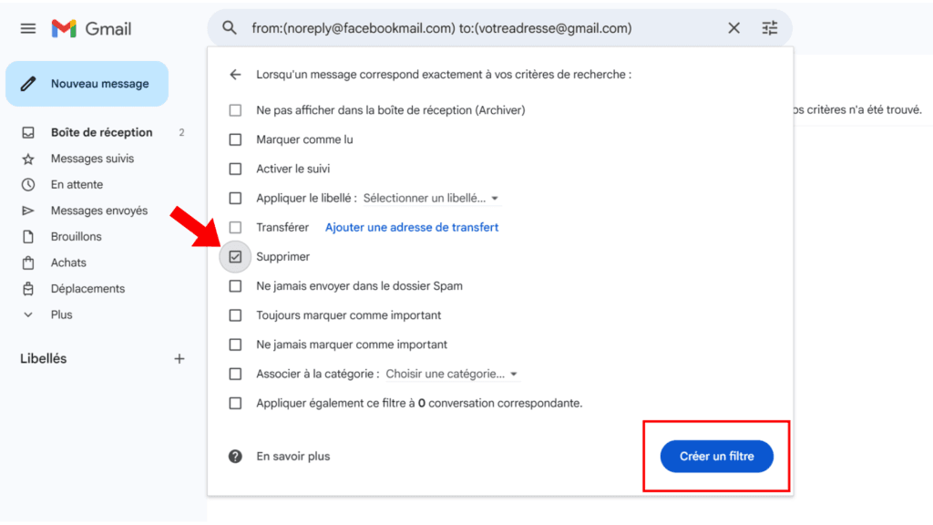Click the search magnifying glass icon
Screen dimensions: 933x525
(x=228, y=28)
